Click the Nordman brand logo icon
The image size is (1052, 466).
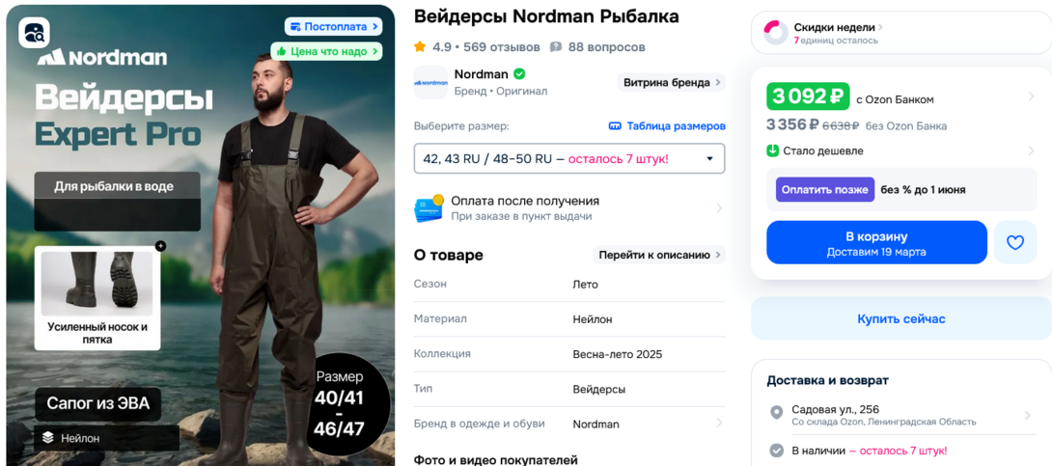(x=430, y=82)
